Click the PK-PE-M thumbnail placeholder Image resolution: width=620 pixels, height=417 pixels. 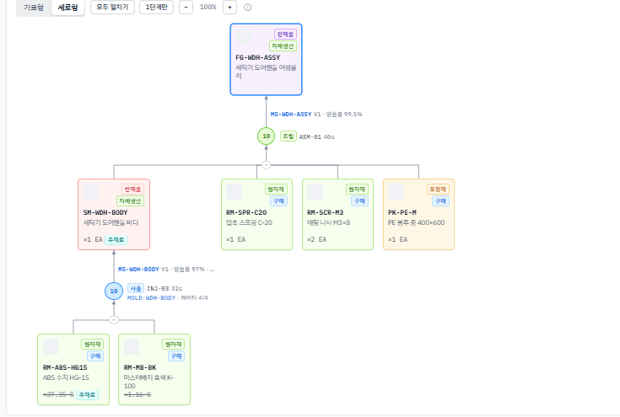396,191
